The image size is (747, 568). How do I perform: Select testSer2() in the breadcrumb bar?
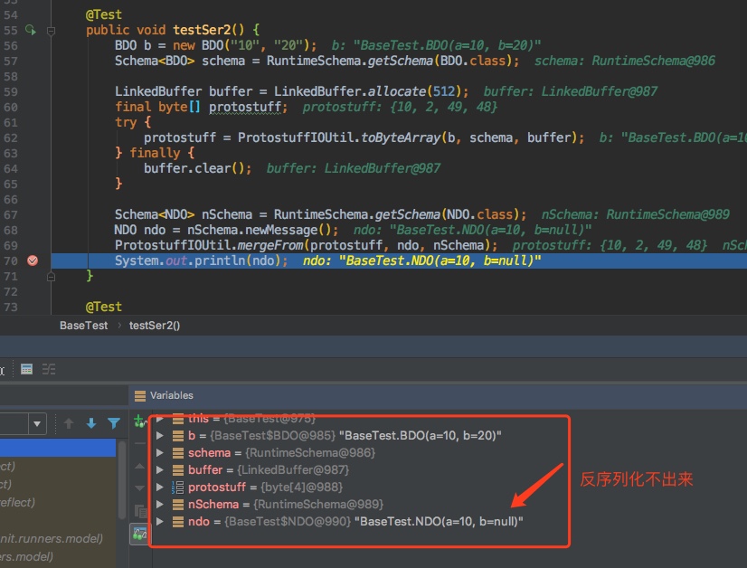(x=155, y=325)
